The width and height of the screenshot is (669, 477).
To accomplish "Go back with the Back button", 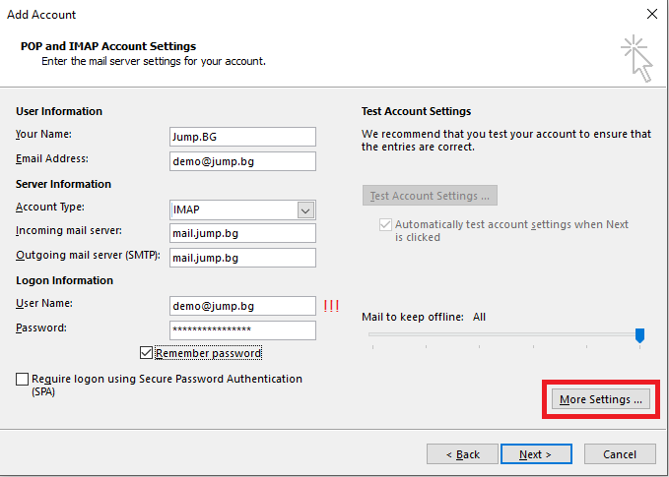I will (462, 454).
